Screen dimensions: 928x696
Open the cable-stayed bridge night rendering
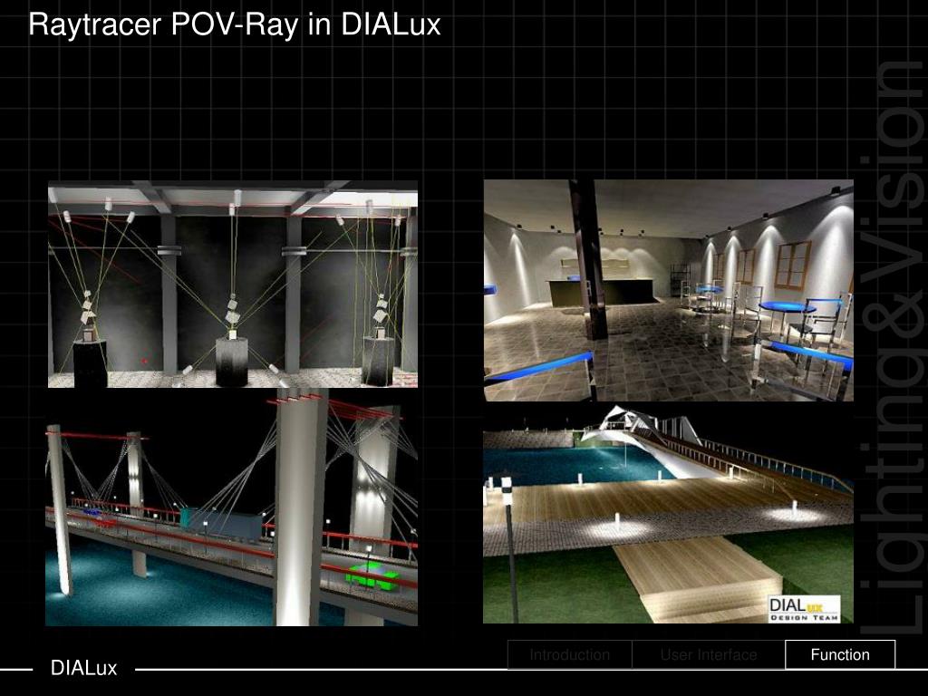point(231,507)
